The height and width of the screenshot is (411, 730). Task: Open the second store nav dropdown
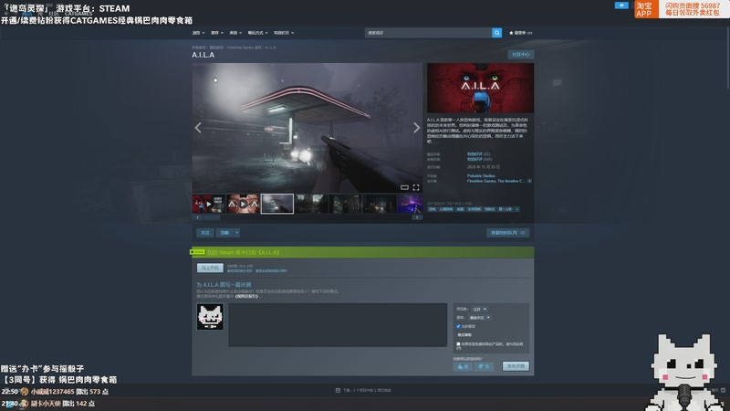point(217,33)
